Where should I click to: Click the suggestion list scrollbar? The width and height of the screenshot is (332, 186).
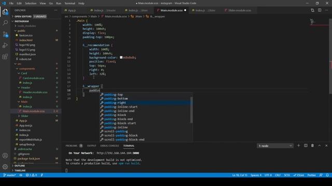pos(191,110)
